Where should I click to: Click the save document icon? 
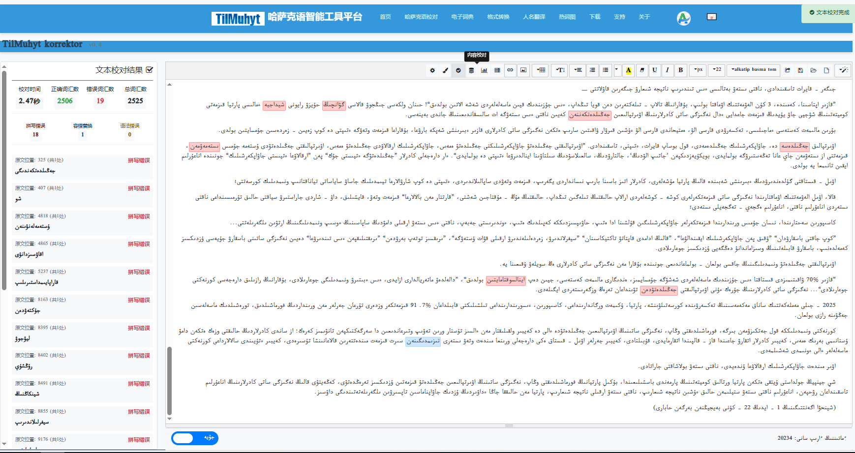pyautogui.click(x=800, y=70)
